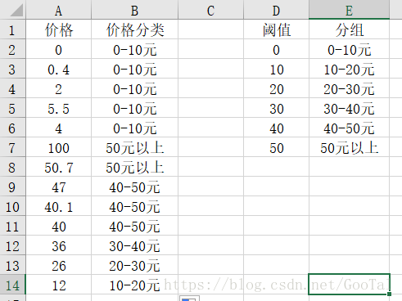Select row 11 header
Viewport: 402px width, 301px height.
tap(12, 226)
